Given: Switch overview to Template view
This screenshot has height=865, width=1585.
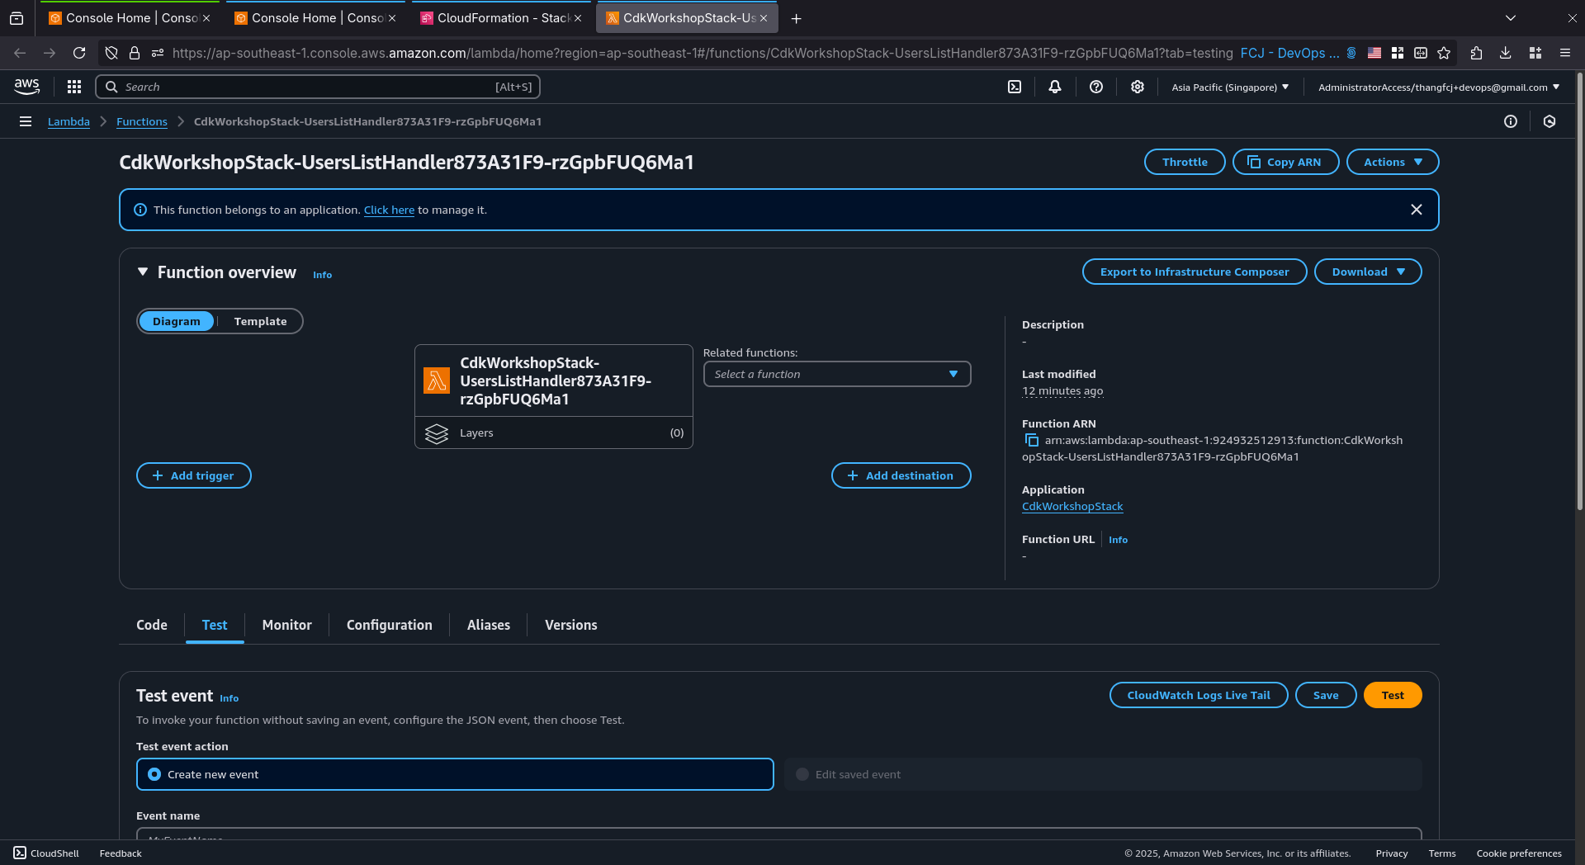Looking at the screenshot, I should [x=261, y=321].
